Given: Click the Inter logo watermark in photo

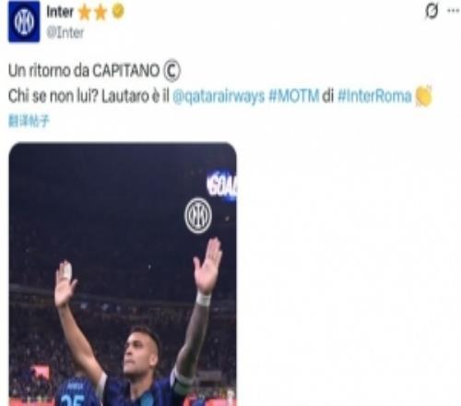Looking at the screenshot, I should [198, 215].
